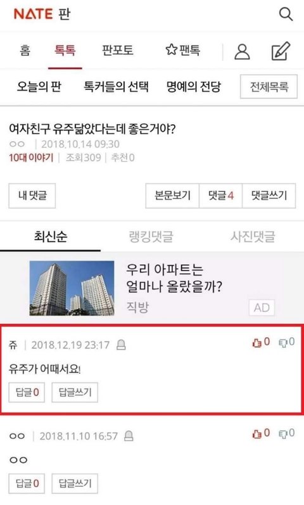This screenshot has width=304, height=505.
Task: Select the 랭킹댓글 sorting tab
Action: pos(151,236)
